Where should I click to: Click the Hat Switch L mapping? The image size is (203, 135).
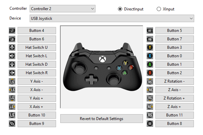point(37,56)
